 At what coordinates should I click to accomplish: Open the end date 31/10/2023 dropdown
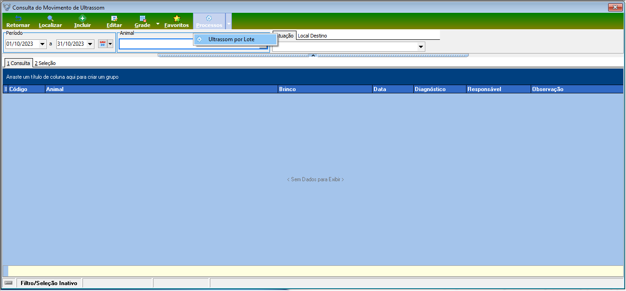click(x=90, y=44)
